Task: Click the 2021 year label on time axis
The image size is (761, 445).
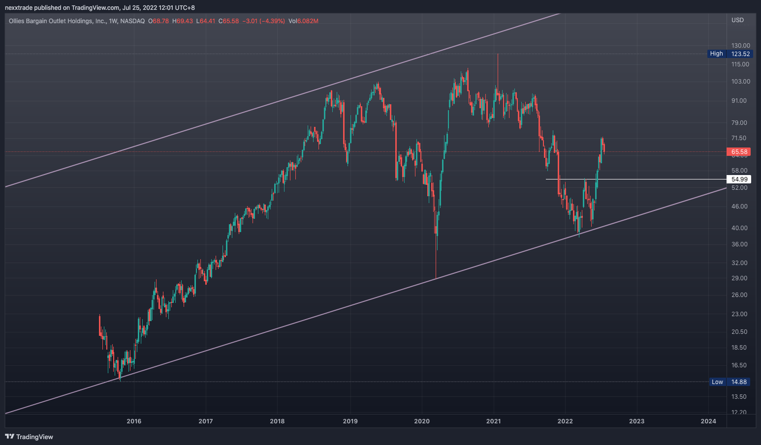Action: (494, 421)
